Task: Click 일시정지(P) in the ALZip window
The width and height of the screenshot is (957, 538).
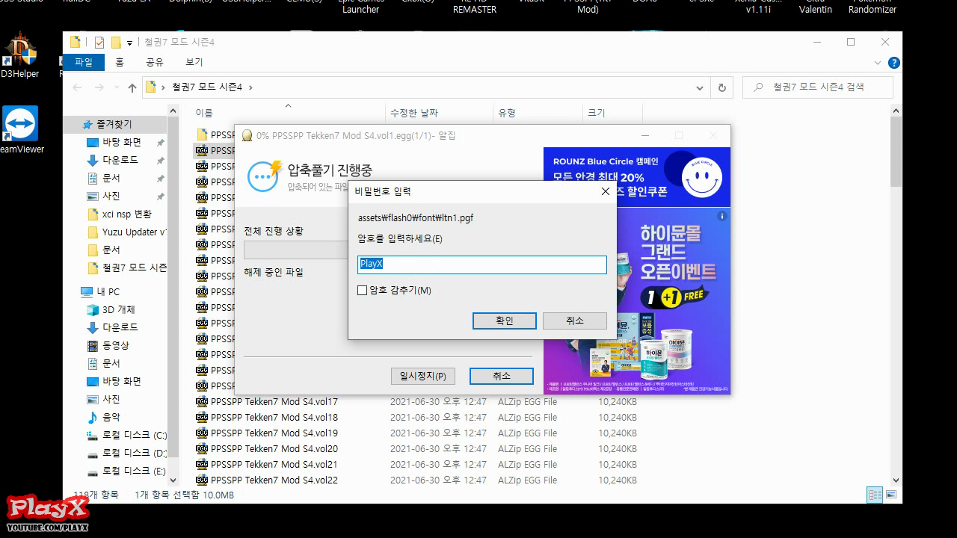Action: [x=422, y=376]
